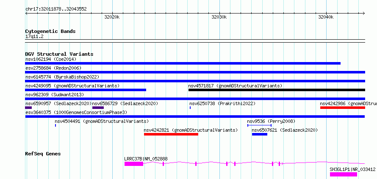Screen dimensions: 377x179
Task: Select the esv3640375 1000Genomes variant bar
Action: 195,117
